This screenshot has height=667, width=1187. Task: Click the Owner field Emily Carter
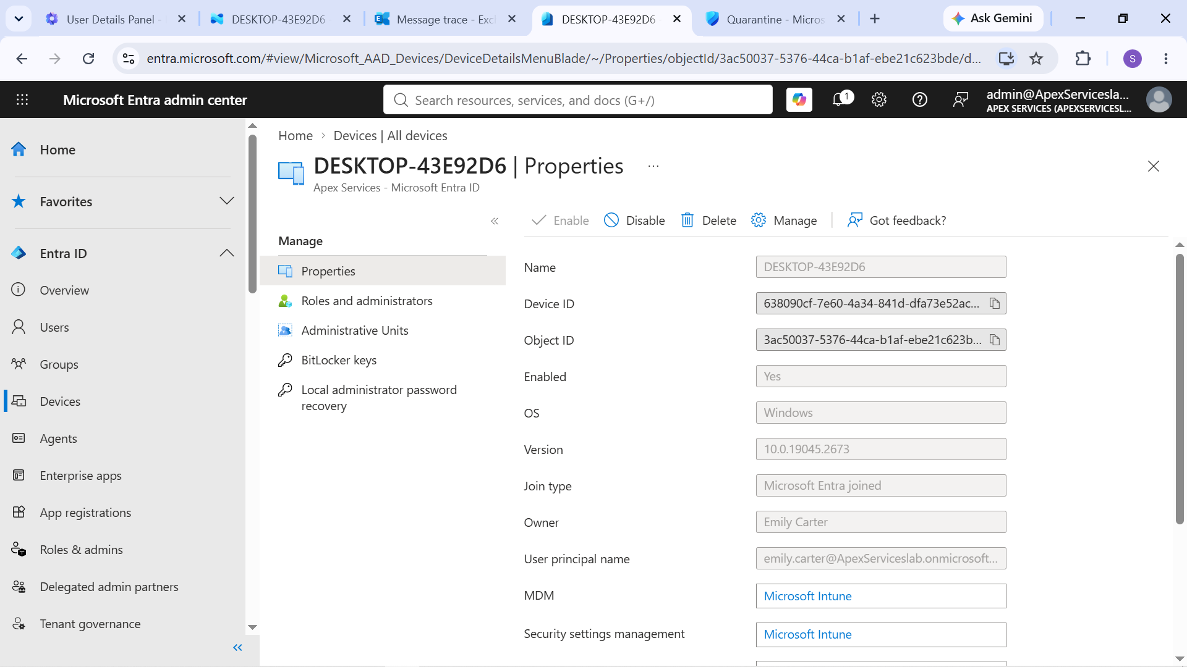(881, 522)
